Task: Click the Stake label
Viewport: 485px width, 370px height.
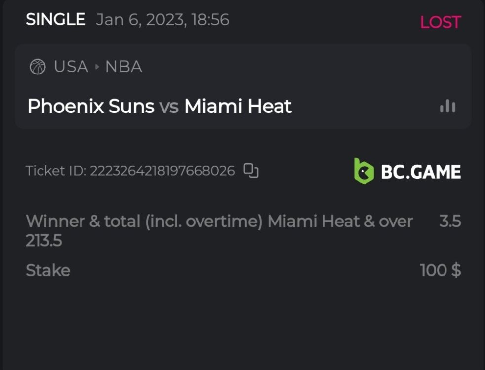Action: click(x=48, y=270)
